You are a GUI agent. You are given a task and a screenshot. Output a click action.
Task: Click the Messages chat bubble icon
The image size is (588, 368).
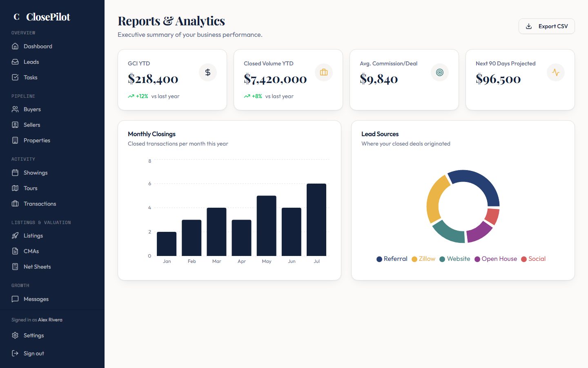tap(15, 299)
